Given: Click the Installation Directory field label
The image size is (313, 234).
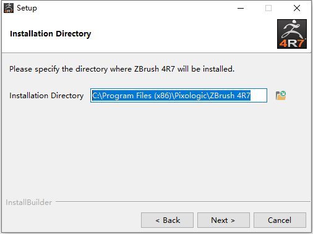Looking at the screenshot, I should pos(46,96).
